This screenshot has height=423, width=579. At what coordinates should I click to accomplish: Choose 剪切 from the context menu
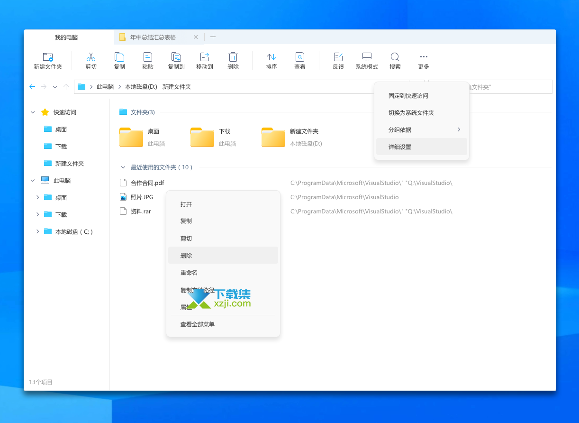[223, 239]
